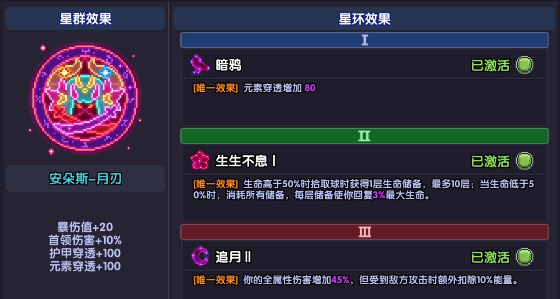The image size is (560, 299).
Task: Click the 追月 purple crescent moon icon
Action: 200,257
